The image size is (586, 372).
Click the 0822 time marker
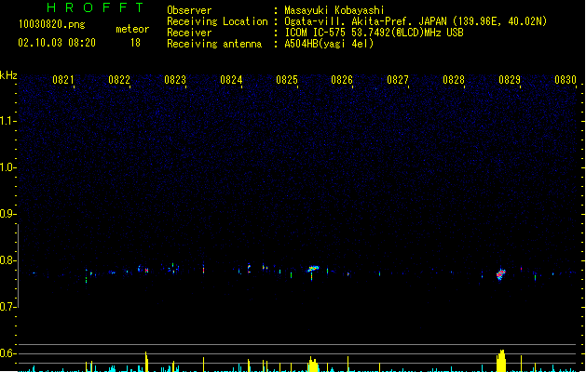coord(119,80)
